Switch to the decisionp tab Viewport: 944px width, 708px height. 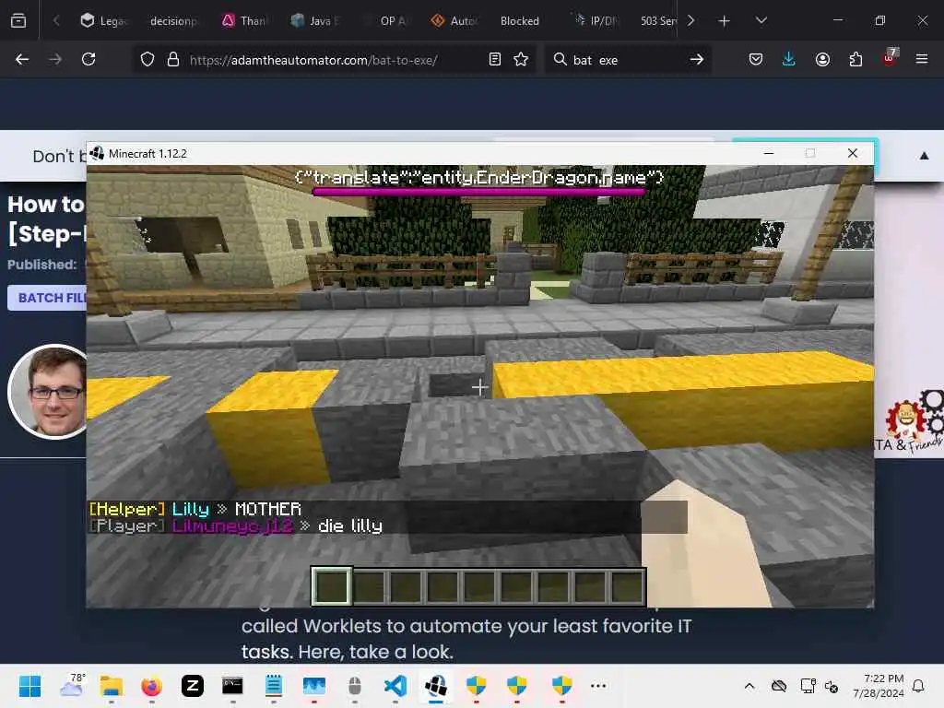pyautogui.click(x=173, y=21)
